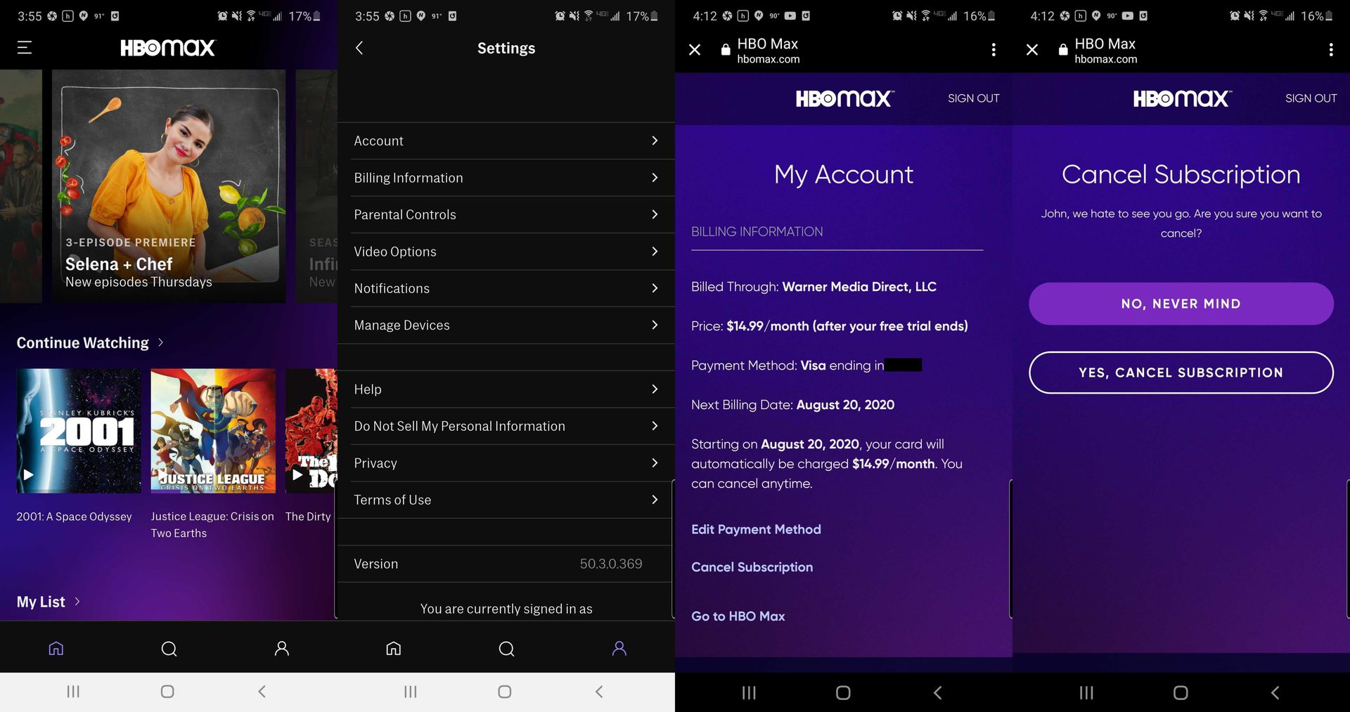
Task: Tap Android back button under Cancel Subscription page
Action: [1275, 693]
